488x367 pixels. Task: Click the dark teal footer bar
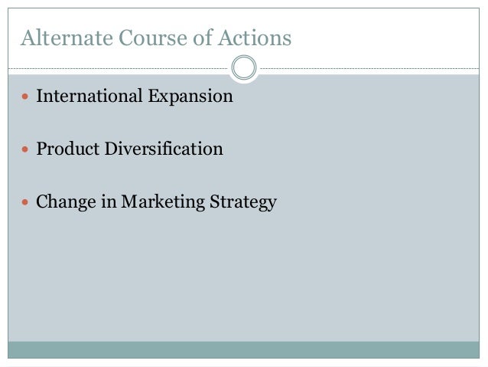click(244, 350)
